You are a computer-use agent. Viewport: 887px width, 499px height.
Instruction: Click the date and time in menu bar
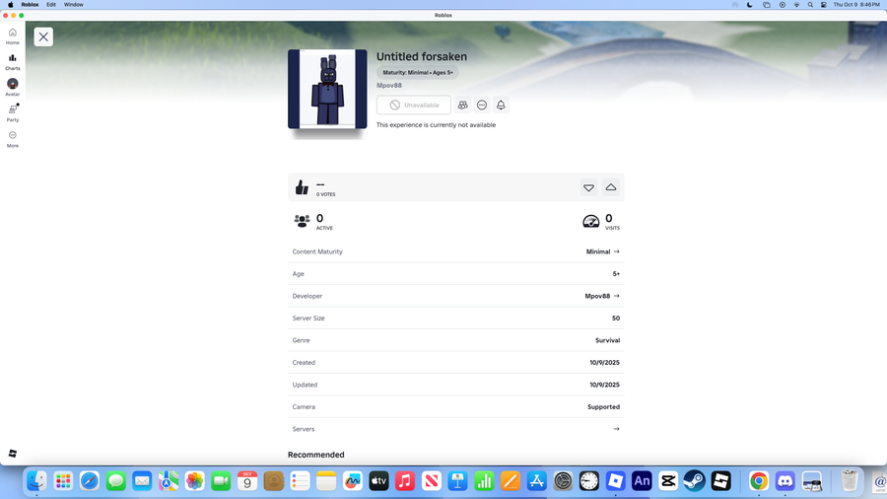click(856, 5)
